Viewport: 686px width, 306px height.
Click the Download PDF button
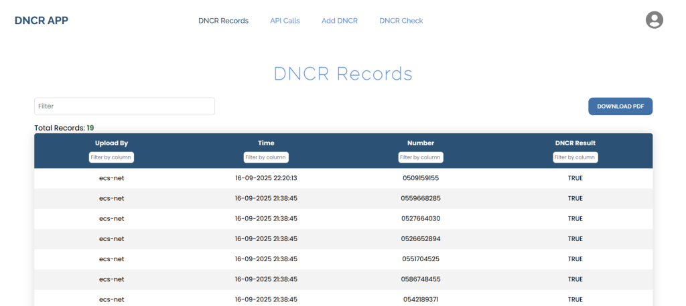(x=620, y=106)
